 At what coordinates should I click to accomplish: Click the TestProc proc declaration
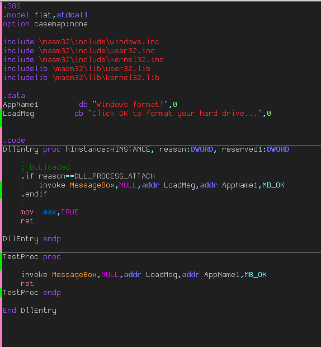(32, 257)
